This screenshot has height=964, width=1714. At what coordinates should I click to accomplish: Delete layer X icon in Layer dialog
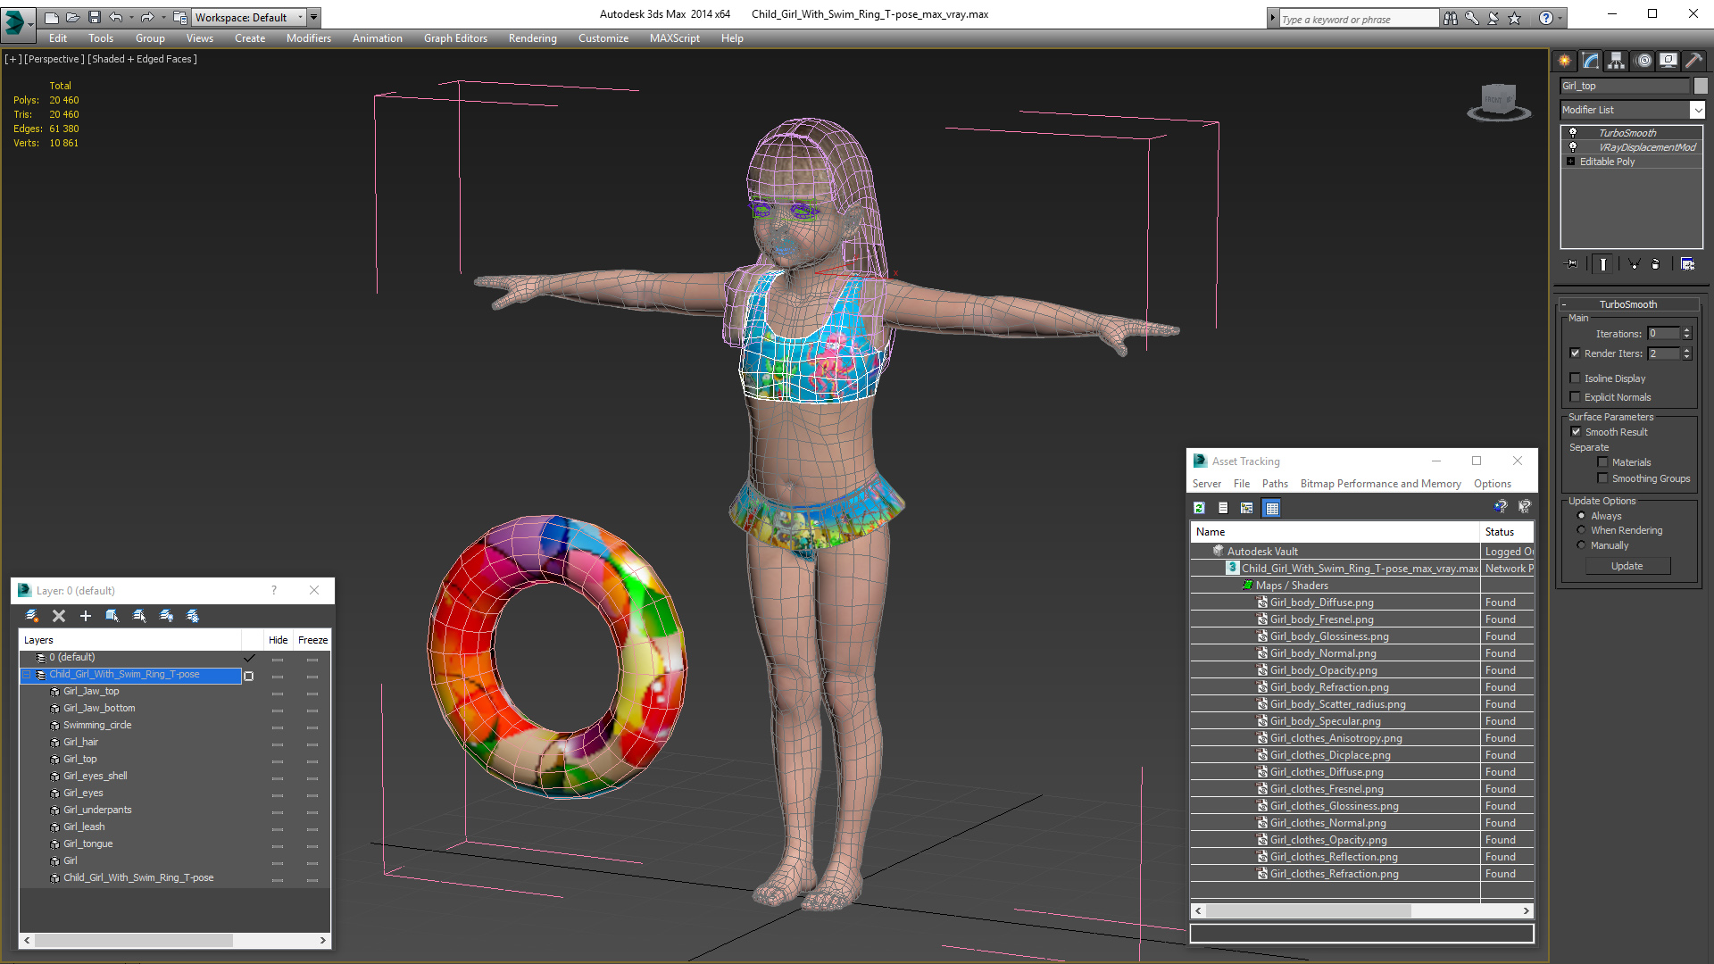pos(59,616)
